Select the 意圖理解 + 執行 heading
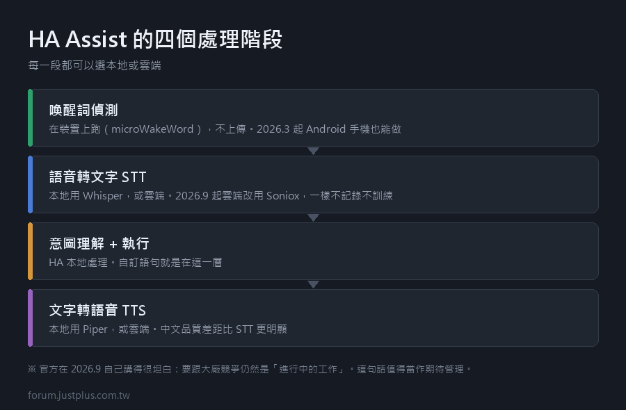Image resolution: width=626 pixels, height=410 pixels. click(99, 243)
